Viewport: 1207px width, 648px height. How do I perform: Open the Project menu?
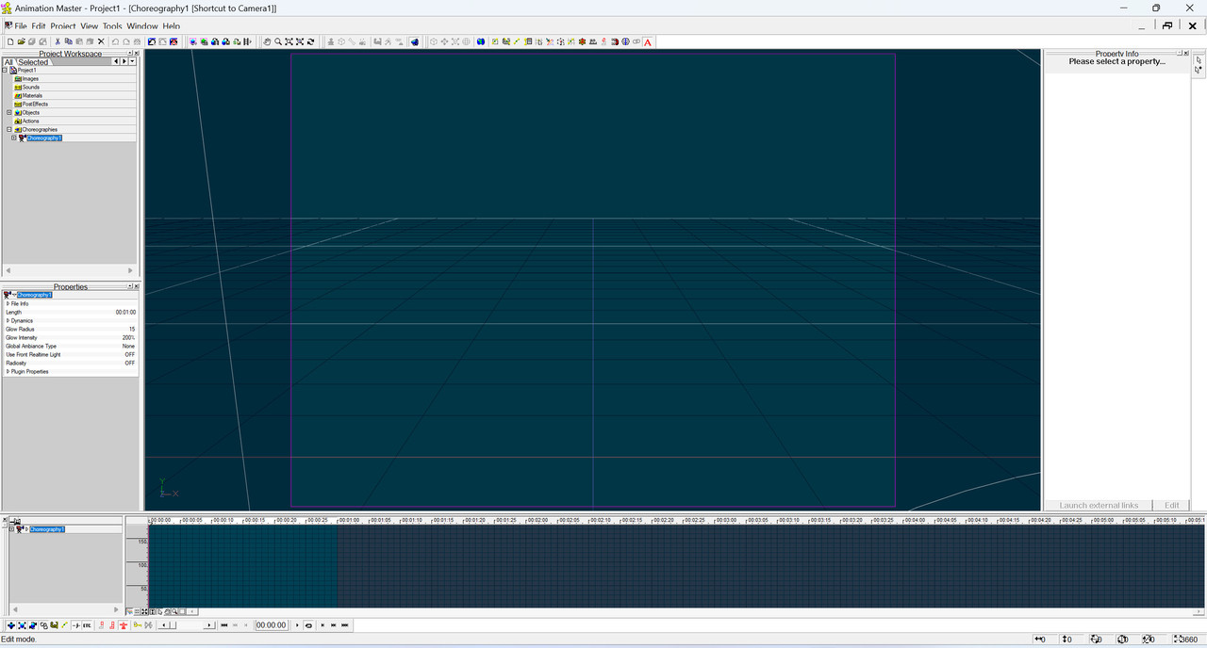[63, 26]
